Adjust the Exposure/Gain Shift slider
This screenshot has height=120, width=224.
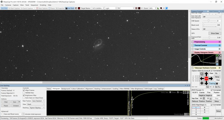tap(209, 38)
